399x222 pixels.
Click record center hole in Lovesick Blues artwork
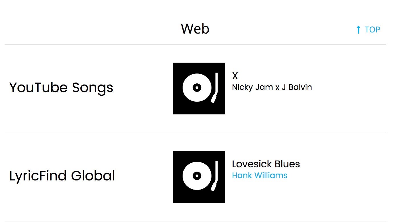point(197,176)
